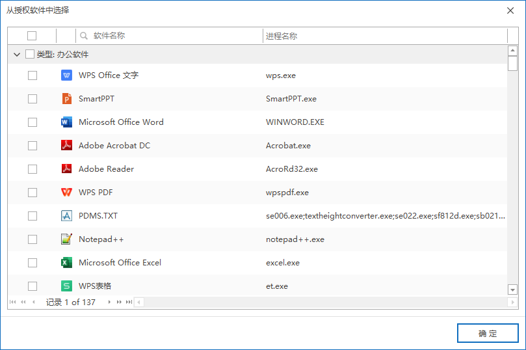Click vertical scrollbar up arrow
526x350 pixels.
[512, 51]
